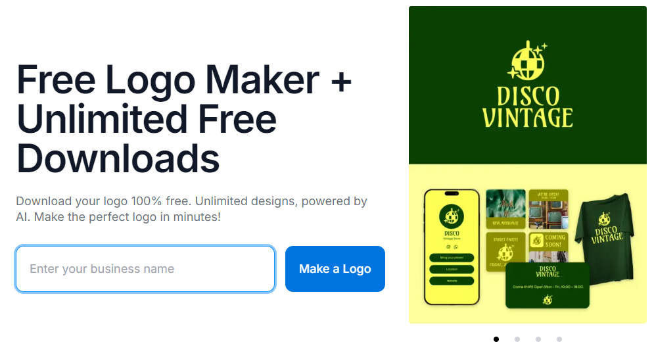Click the disco ball icon on phone mockup
The height and width of the screenshot is (357, 654).
[452, 216]
